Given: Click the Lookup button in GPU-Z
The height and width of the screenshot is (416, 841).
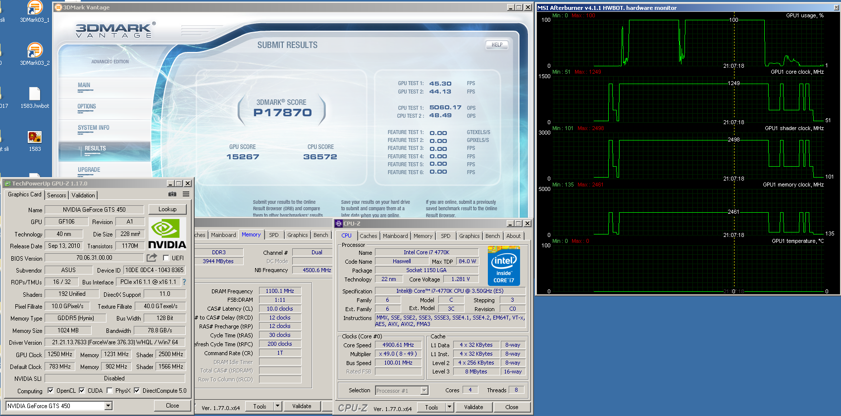Looking at the screenshot, I should pyautogui.click(x=167, y=209).
